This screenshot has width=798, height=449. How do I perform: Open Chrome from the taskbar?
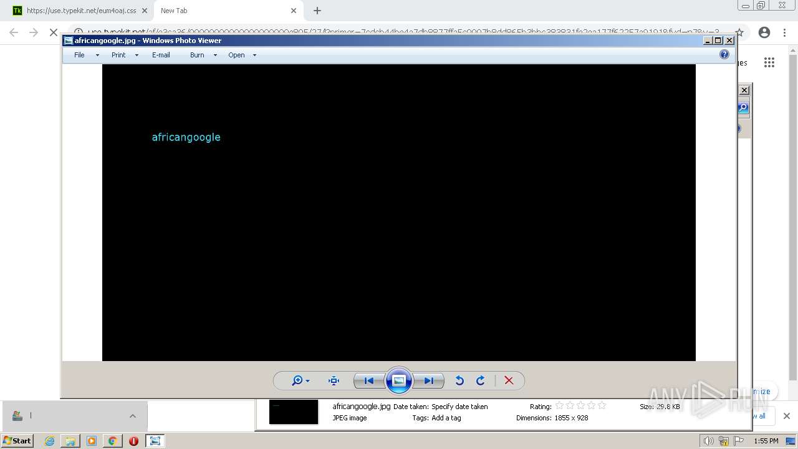point(112,441)
